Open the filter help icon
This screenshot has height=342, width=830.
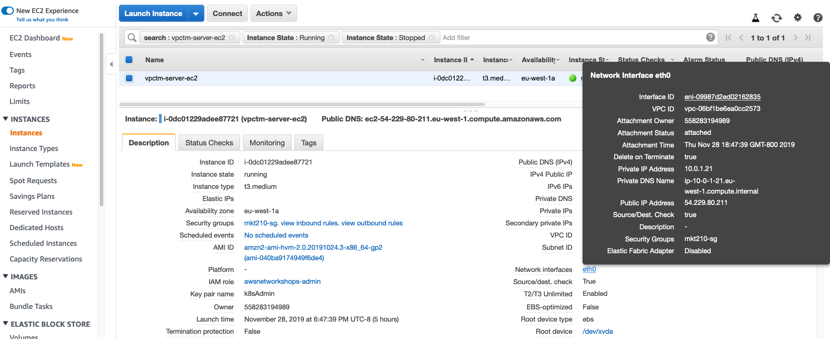[x=711, y=37]
